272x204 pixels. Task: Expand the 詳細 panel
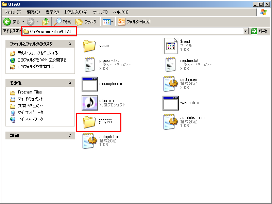(x=70, y=136)
